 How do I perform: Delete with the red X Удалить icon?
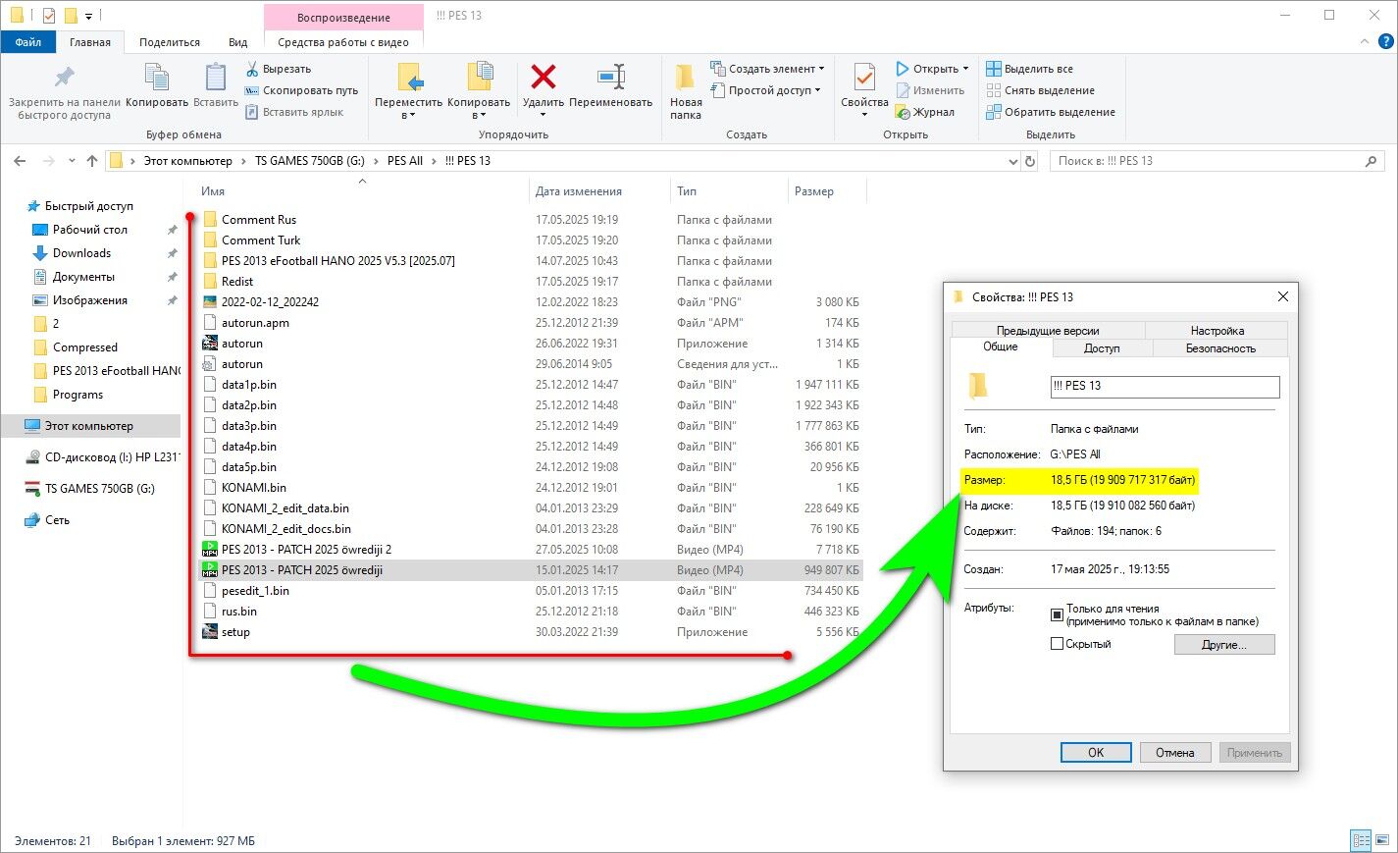click(x=543, y=77)
